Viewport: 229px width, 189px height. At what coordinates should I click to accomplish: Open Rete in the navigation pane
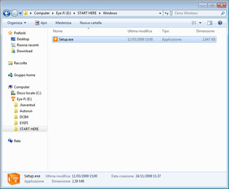click(17, 141)
